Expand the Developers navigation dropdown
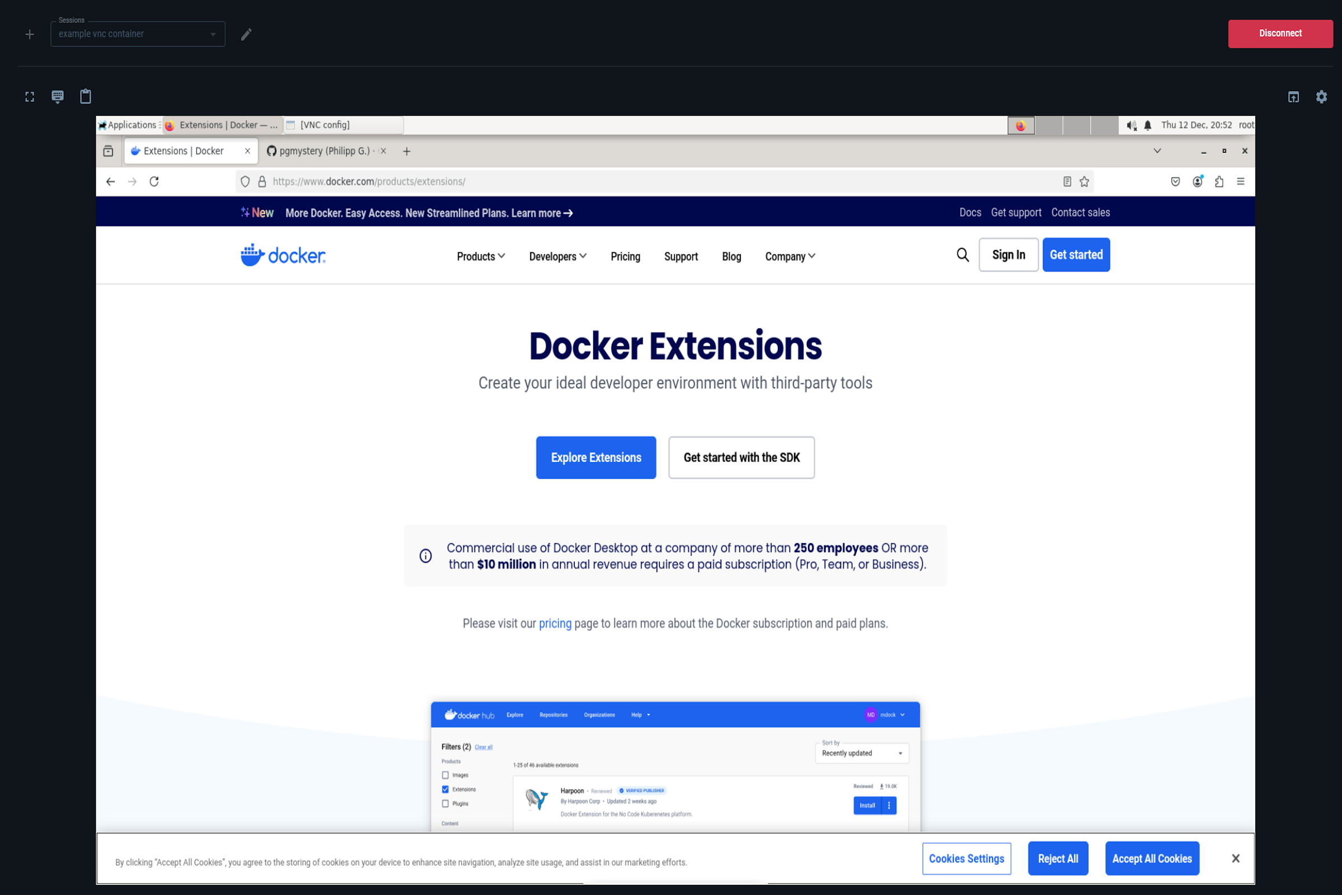Viewport: 1342px width, 895px height. [557, 256]
